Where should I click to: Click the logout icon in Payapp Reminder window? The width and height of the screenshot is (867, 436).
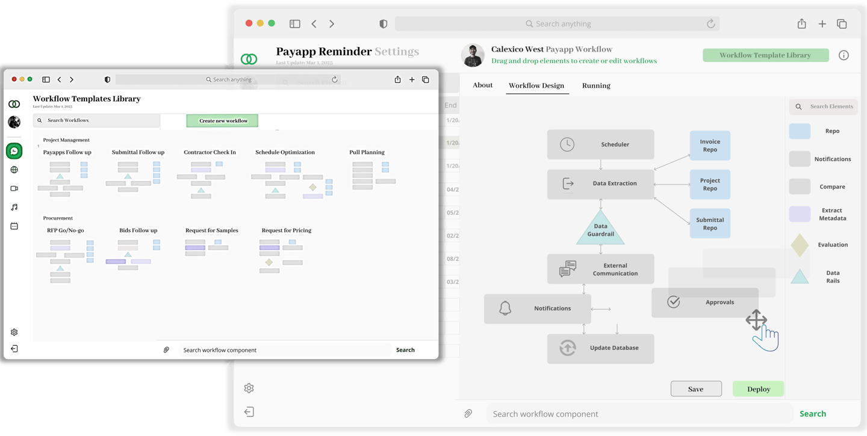[249, 412]
